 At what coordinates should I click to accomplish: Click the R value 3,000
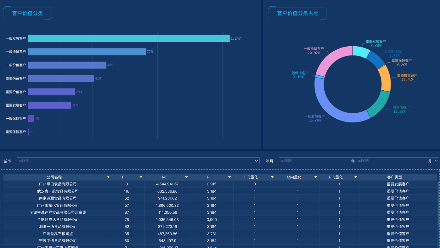click(212, 220)
